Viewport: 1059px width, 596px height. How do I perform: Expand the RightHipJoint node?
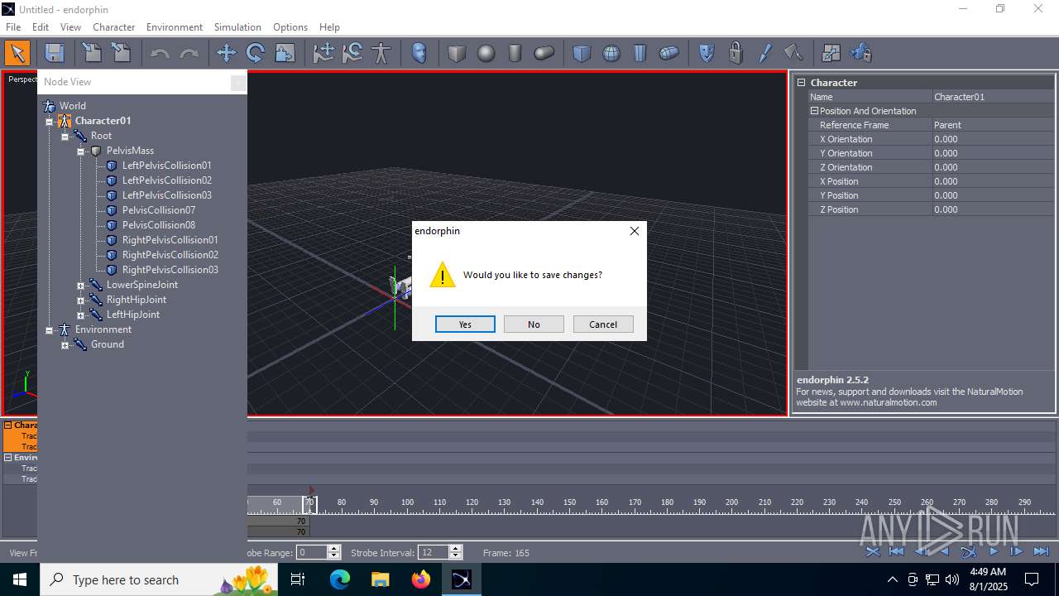(80, 300)
